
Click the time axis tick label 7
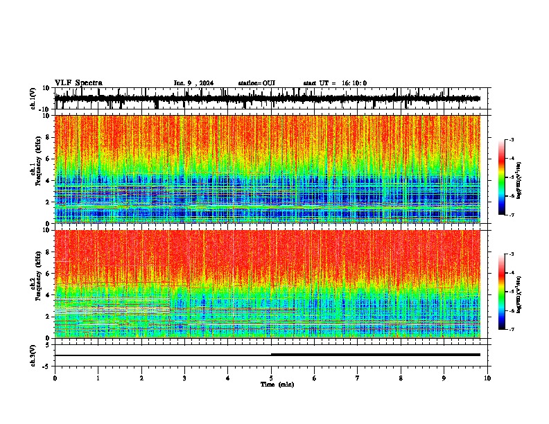tap(358, 378)
